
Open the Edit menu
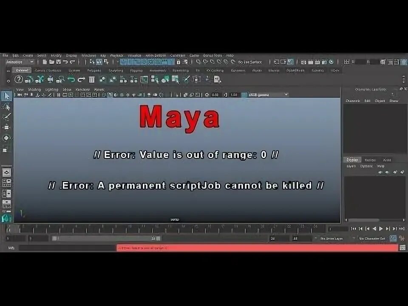tap(16, 55)
